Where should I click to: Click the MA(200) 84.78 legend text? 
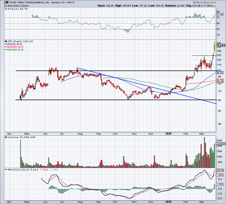click(15, 47)
